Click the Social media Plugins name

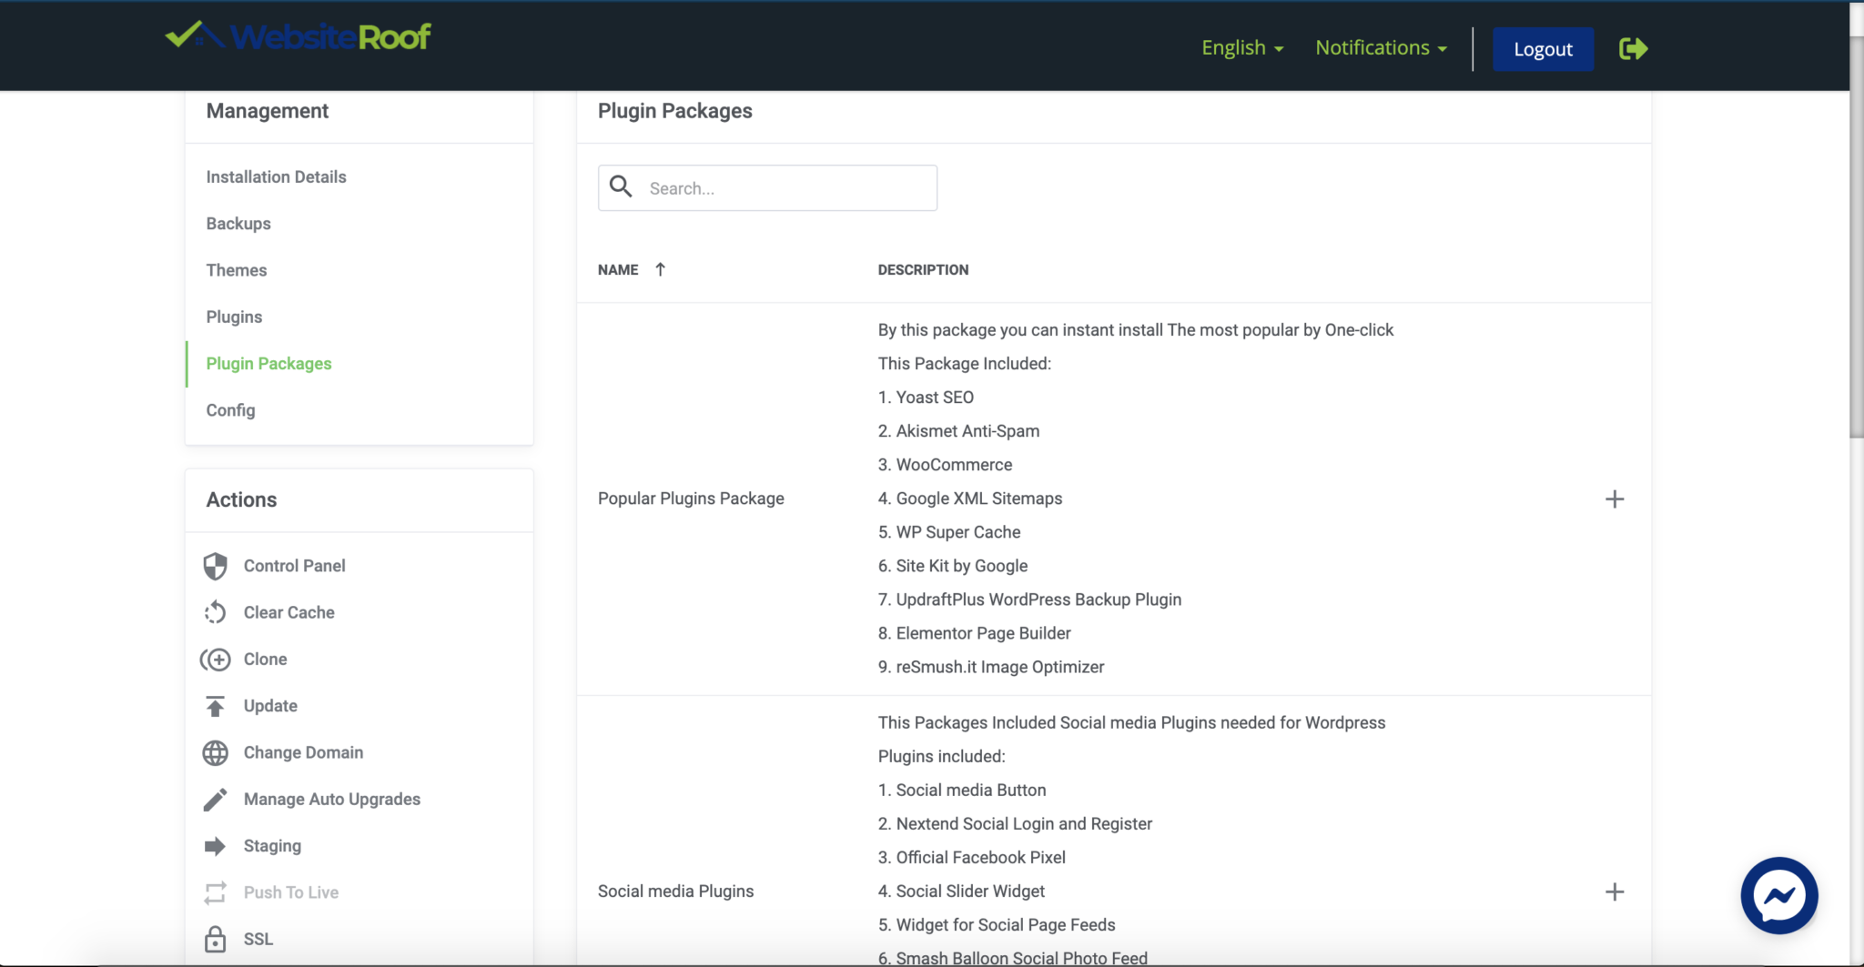(675, 891)
